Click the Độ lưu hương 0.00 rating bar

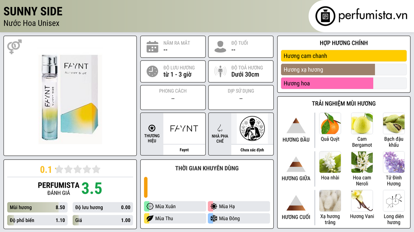click(103, 207)
